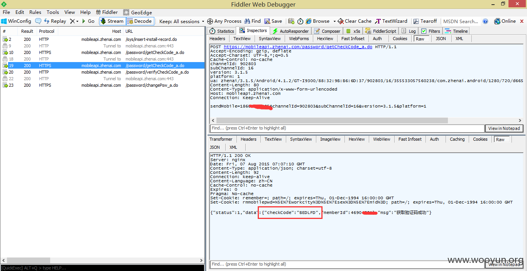Sort sessions by the Result column header

point(27,31)
